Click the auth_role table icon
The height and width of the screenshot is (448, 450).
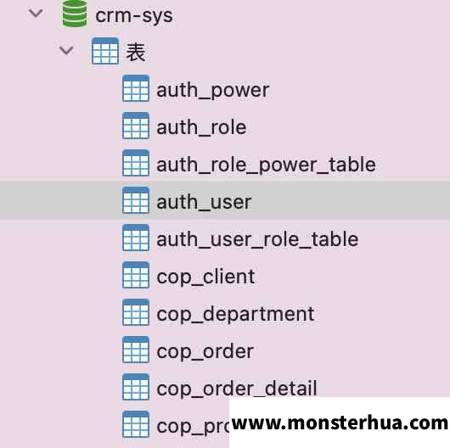[x=136, y=126]
